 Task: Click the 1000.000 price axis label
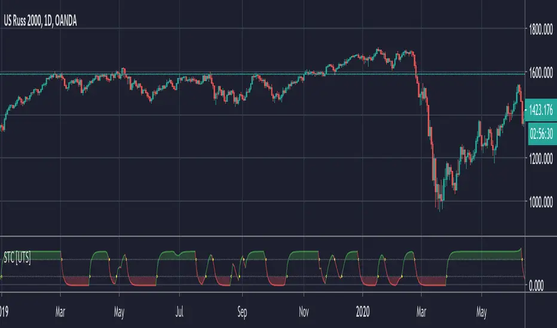click(x=541, y=202)
